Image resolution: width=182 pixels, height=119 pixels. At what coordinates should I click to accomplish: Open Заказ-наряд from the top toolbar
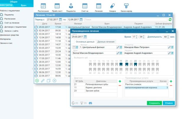click(x=126, y=7)
